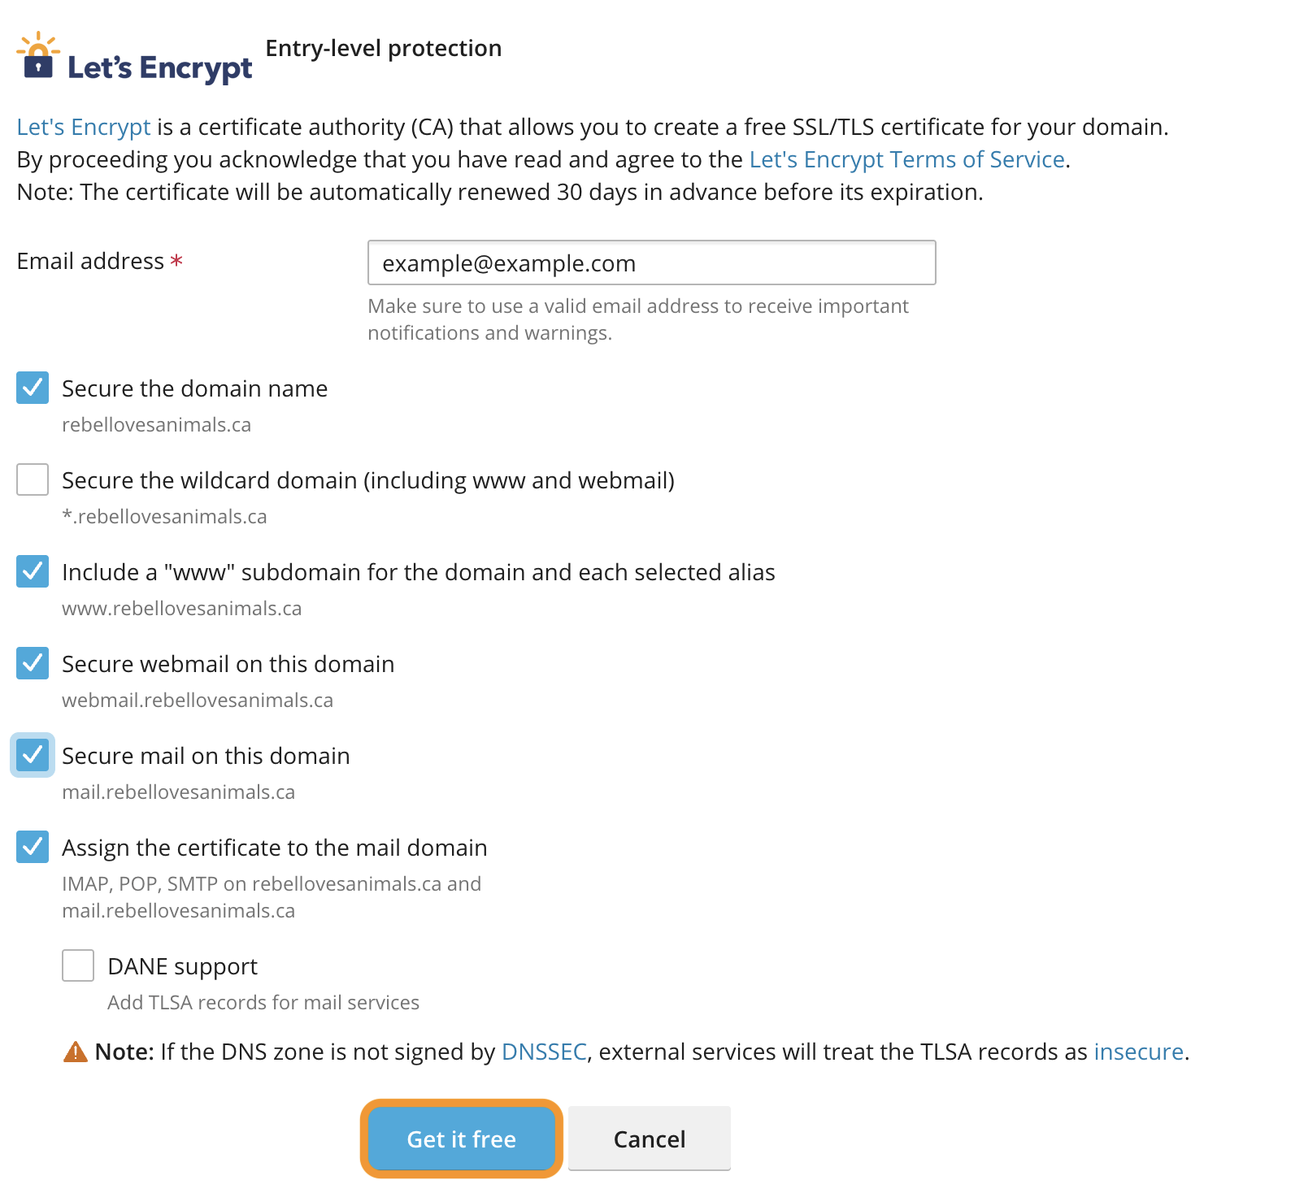Screen dimensions: 1304x1193
Task: Disable Secure webmail on this domain
Action: tap(33, 664)
